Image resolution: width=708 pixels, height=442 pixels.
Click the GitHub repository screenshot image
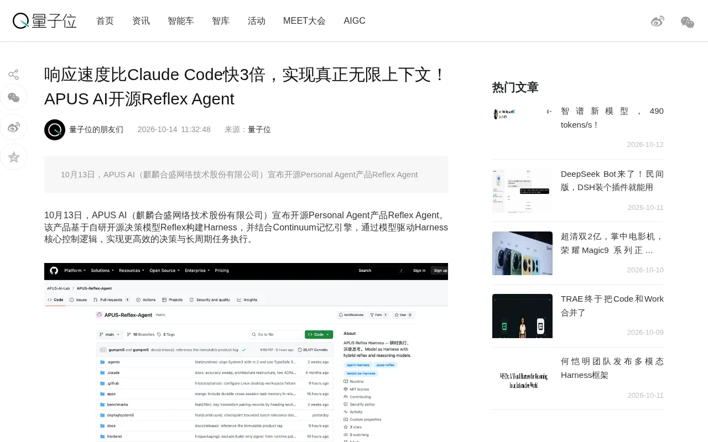point(246,352)
